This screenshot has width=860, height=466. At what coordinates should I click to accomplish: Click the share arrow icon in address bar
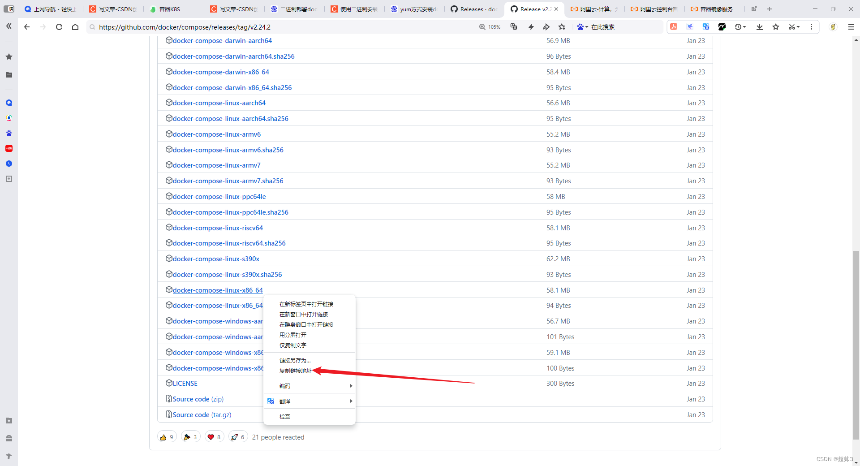546,27
